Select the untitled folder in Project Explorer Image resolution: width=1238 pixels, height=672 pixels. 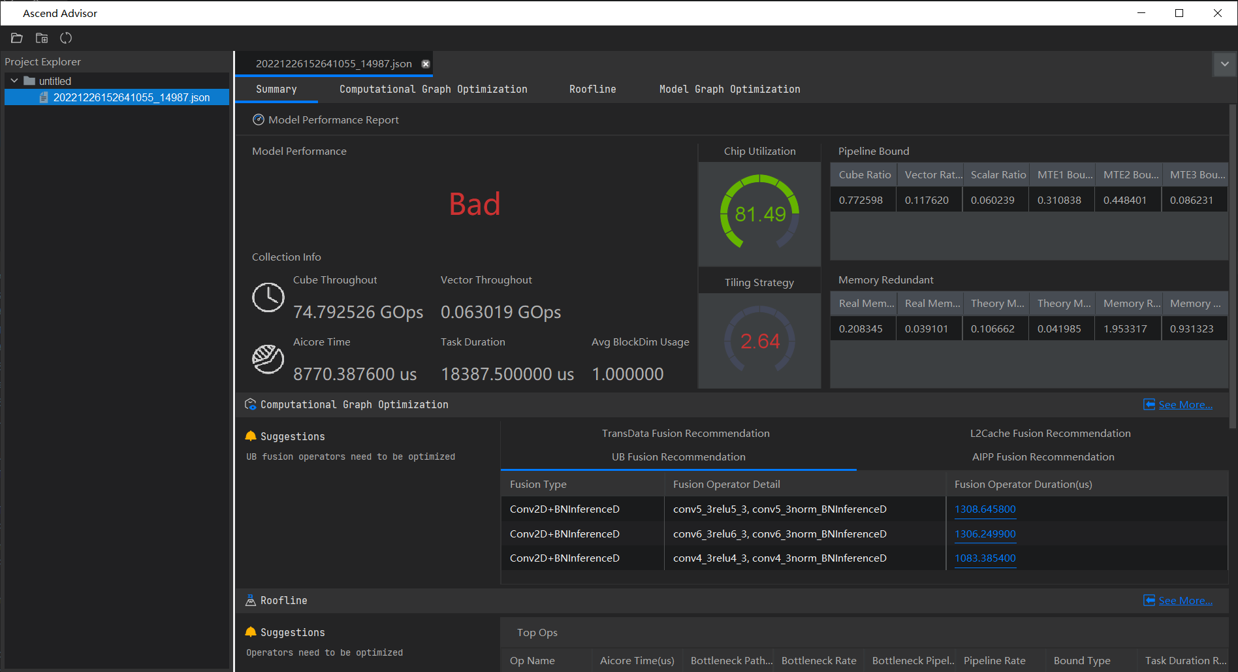click(55, 81)
